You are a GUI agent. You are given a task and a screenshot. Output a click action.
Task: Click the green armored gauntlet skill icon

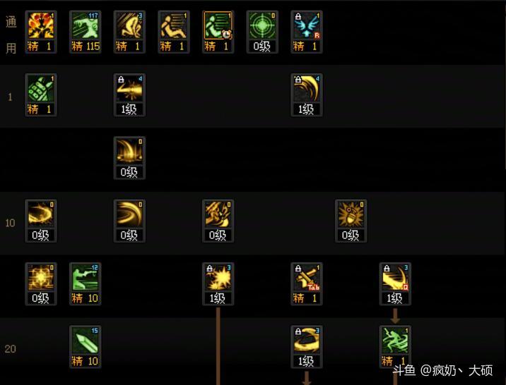point(41,95)
